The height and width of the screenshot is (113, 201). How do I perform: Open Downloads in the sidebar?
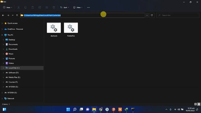point(13,49)
